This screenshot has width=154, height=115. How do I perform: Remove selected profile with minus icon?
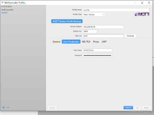(x=8, y=107)
